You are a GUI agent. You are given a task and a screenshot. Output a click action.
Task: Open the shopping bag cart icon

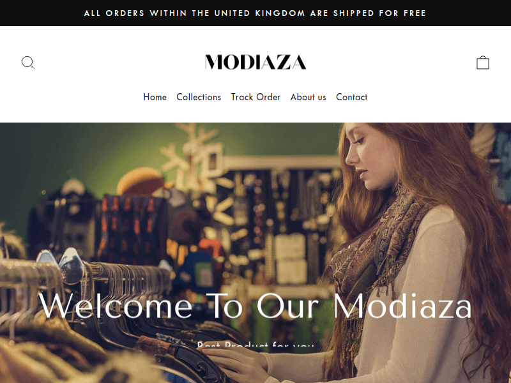coord(483,63)
